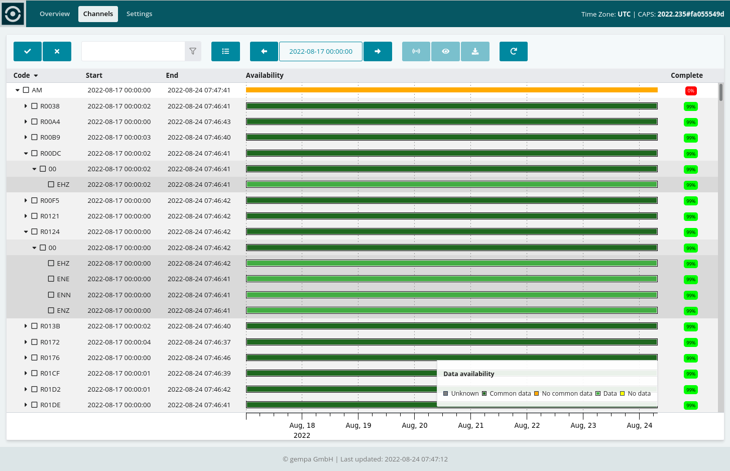
Task: Open the list view toolbar button
Action: point(225,51)
